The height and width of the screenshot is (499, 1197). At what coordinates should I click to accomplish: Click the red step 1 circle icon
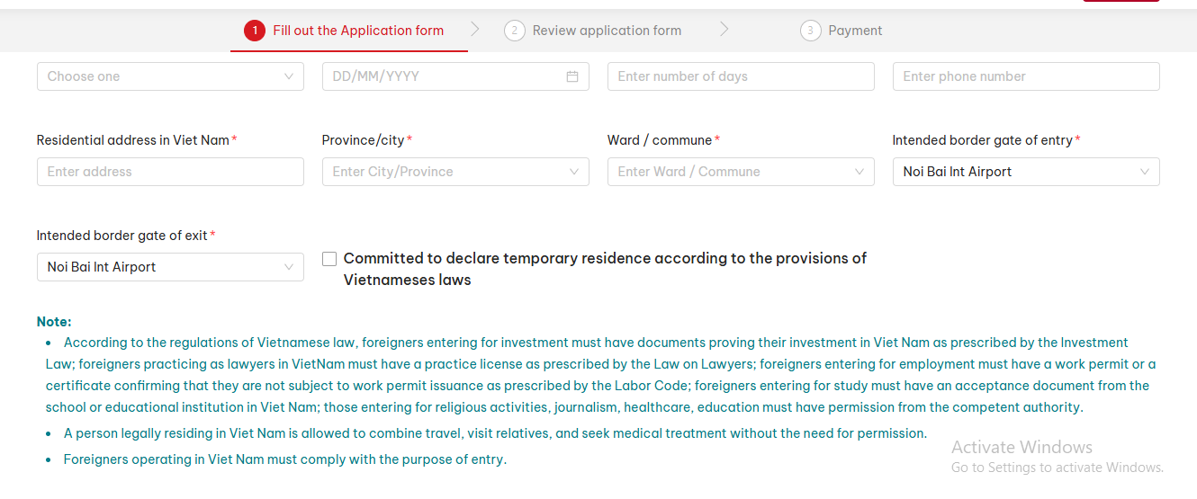255,31
